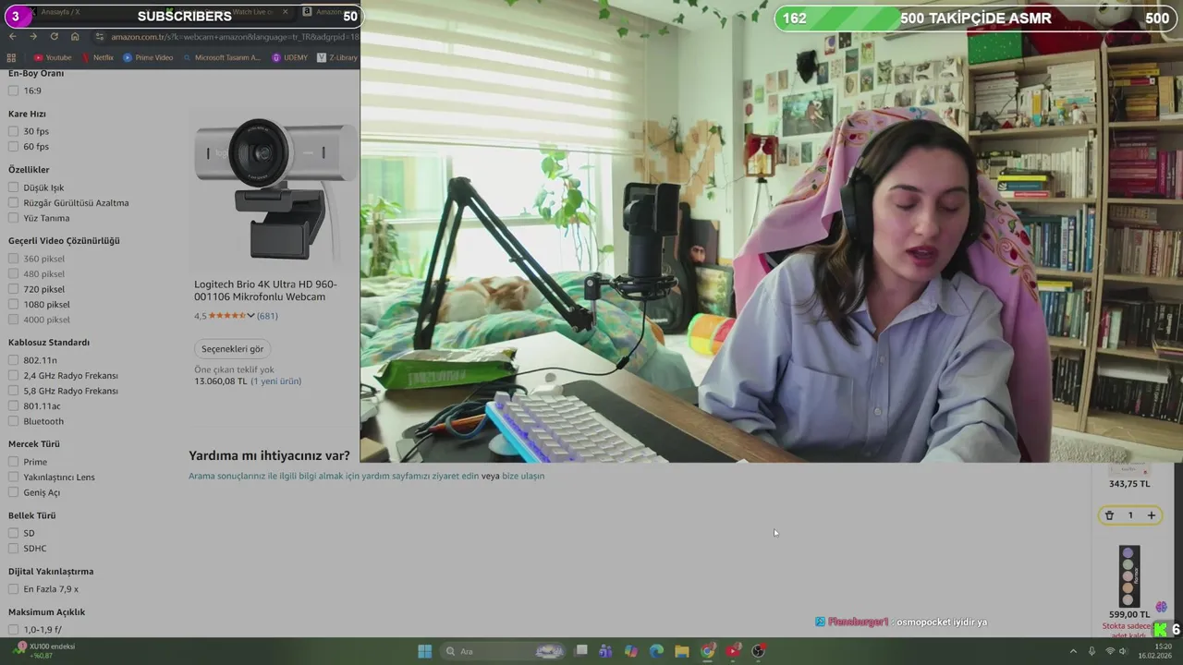Open the XU100 endeksi stock widget
Image resolution: width=1183 pixels, height=665 pixels.
[44, 651]
